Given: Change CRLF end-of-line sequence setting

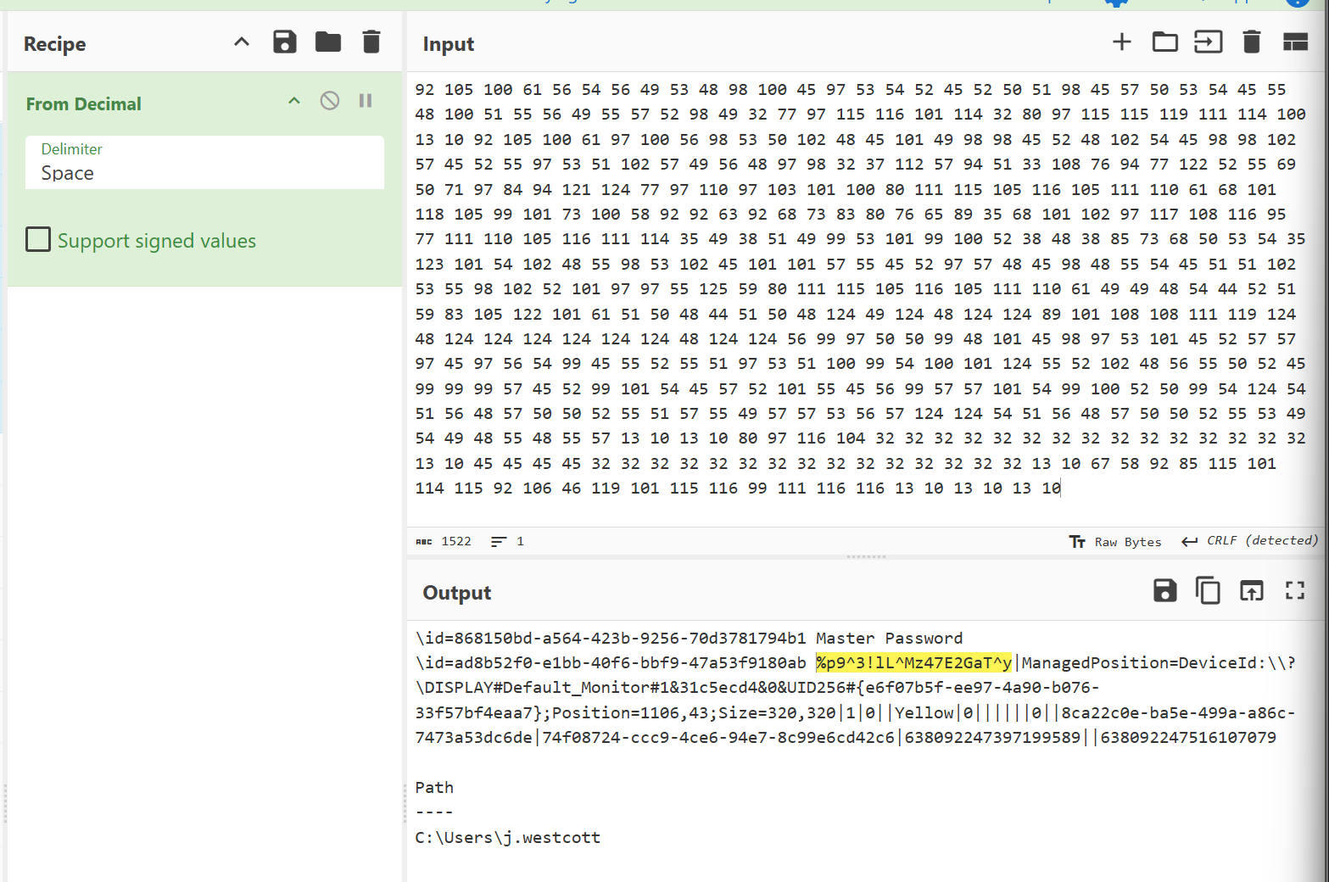Looking at the screenshot, I should tap(1249, 541).
